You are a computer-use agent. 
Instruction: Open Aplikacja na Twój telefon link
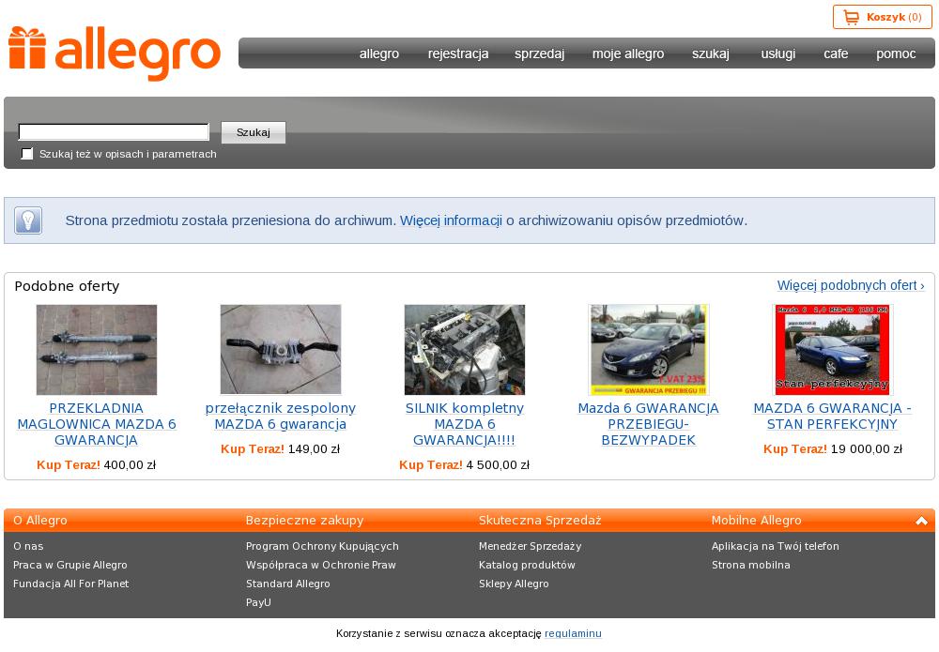click(x=776, y=546)
